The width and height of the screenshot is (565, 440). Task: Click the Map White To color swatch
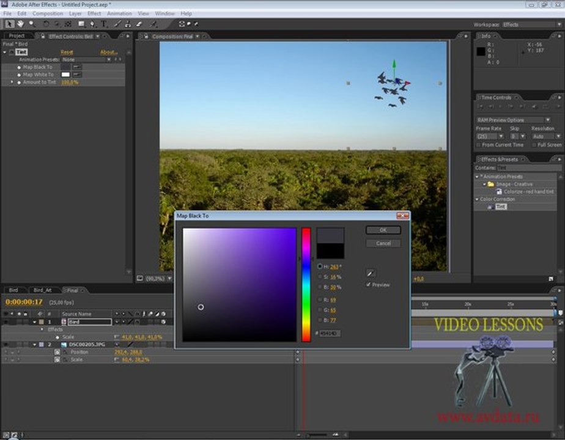(x=65, y=75)
